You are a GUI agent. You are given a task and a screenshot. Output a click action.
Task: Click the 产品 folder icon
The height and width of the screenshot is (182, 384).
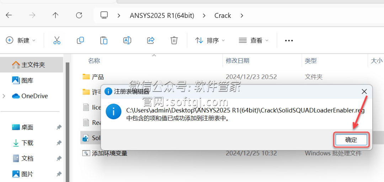86,77
